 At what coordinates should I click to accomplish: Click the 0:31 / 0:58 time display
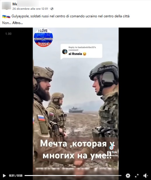click(16, 176)
